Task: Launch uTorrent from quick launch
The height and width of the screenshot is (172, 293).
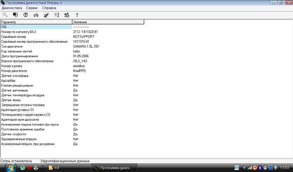Action: (x=23, y=168)
